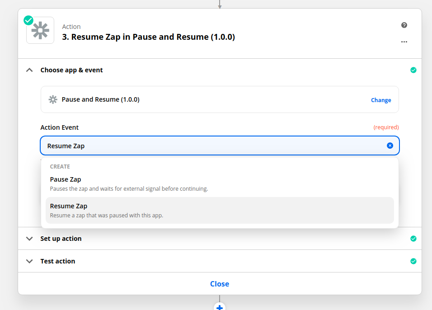This screenshot has height=310, width=432.
Task: Clear the Action Event field with the X icon
Action: tap(390, 146)
